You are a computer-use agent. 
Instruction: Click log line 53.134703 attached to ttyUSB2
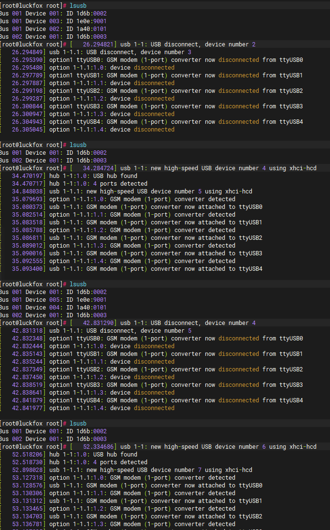[x=131, y=517]
